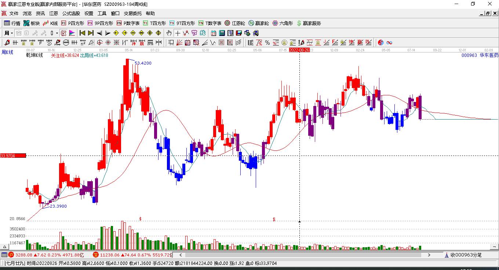Viewport: 499px width, 270px height.
Task: Open the 文件 menu
Action: tap(14, 13)
